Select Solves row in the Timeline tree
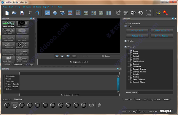The height and width of the screenshot is (115, 178). (x=9, y=89)
